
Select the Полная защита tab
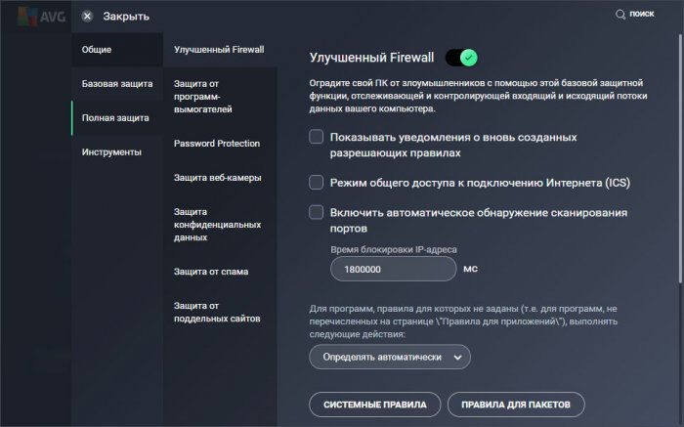(x=115, y=118)
